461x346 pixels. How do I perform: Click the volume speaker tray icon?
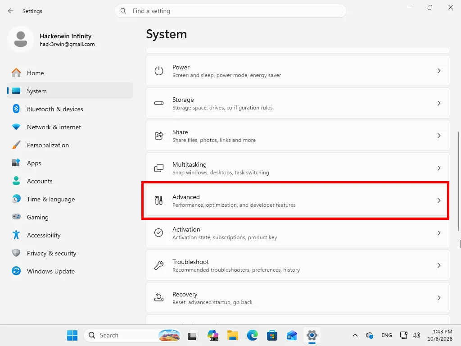tap(416, 335)
